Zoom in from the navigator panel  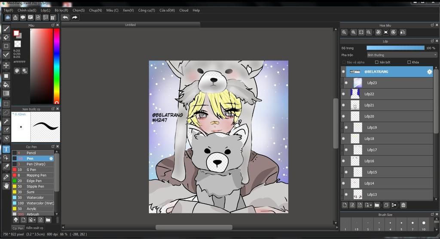[x=354, y=32]
